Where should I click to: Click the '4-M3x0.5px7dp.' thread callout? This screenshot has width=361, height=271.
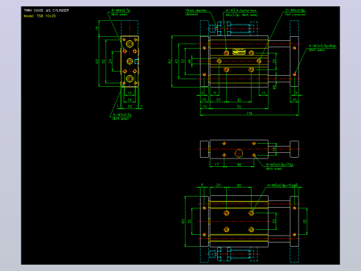click(x=280, y=165)
